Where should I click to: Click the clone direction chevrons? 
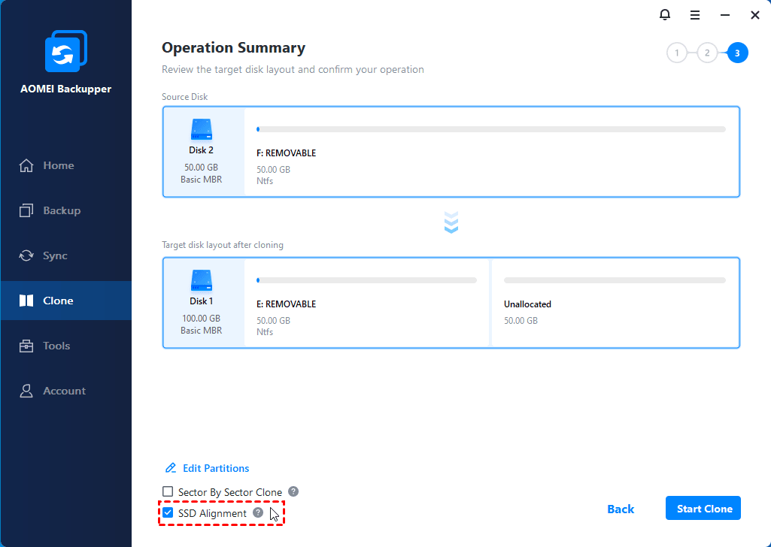click(451, 222)
